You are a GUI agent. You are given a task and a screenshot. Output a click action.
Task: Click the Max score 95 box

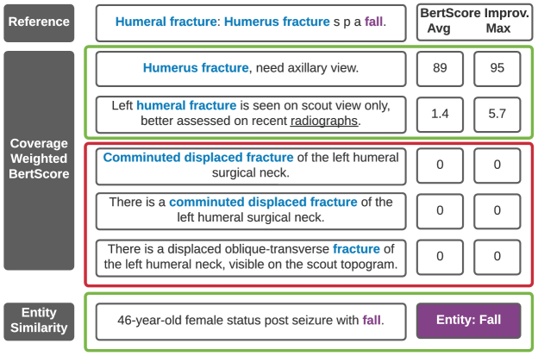coord(497,69)
